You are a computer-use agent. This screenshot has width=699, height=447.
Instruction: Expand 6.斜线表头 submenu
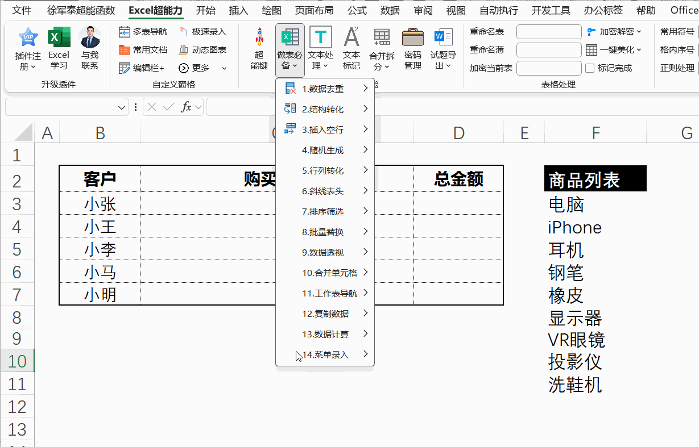(325, 191)
